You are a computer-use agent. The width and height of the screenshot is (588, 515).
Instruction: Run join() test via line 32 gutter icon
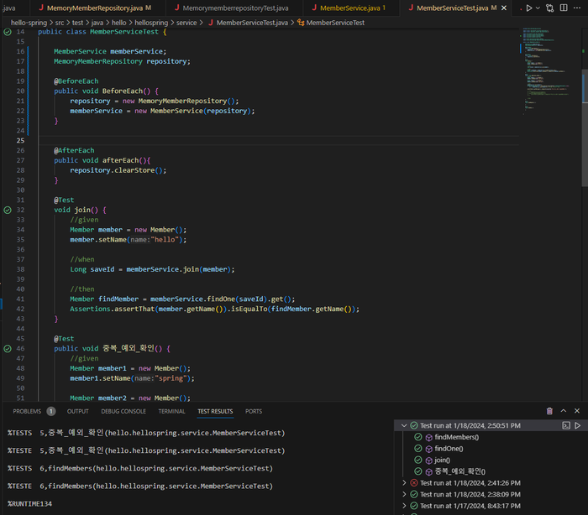coord(8,211)
